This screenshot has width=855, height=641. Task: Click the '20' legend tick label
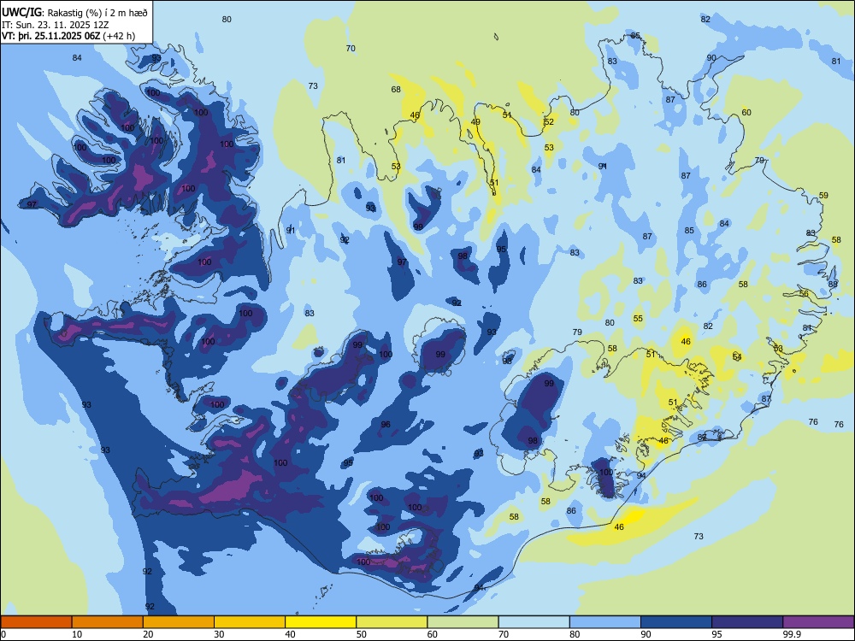click(x=148, y=634)
